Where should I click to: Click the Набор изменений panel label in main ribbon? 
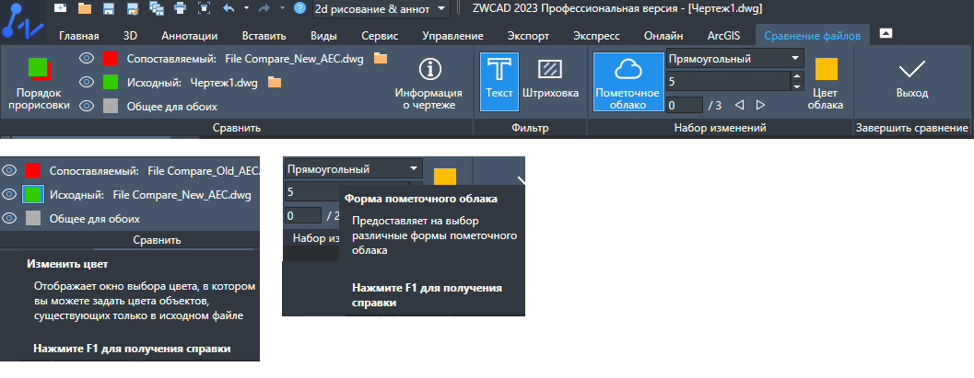click(720, 128)
